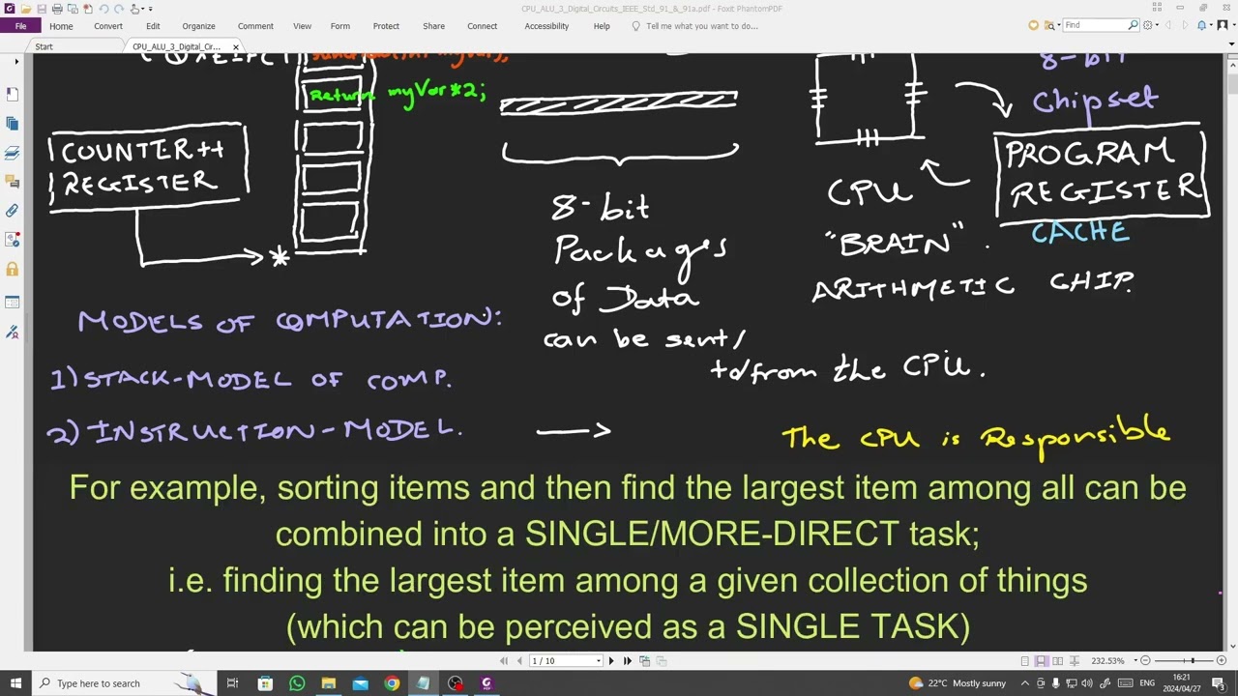Viewport: 1238px width, 696px height.
Task: Open the Form ribbon tab
Action: pos(340,26)
